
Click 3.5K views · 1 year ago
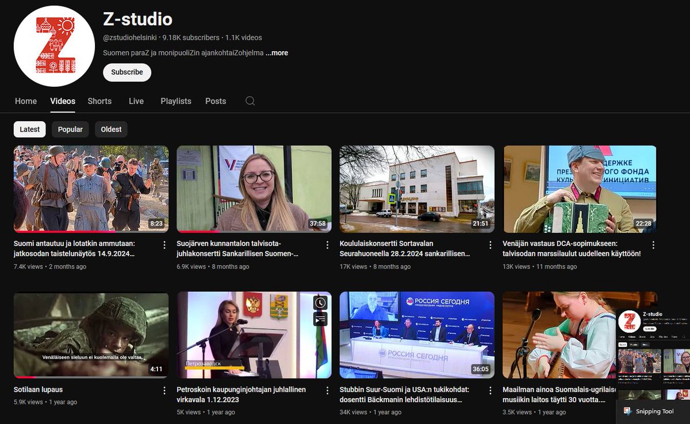point(534,412)
